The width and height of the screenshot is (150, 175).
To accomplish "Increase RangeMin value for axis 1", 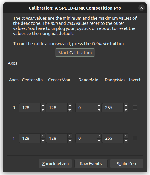I will [99, 136].
